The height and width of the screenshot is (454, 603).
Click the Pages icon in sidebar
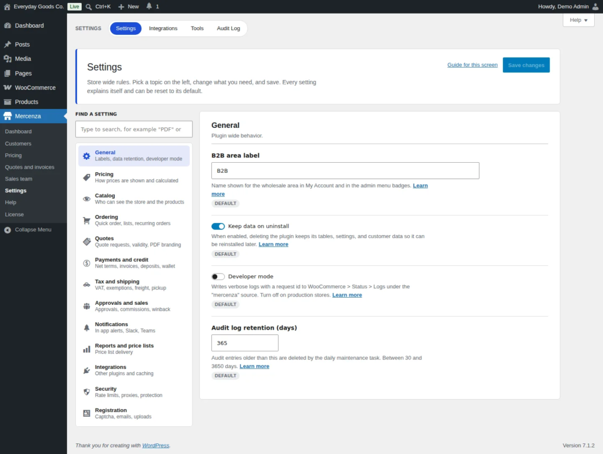click(8, 73)
